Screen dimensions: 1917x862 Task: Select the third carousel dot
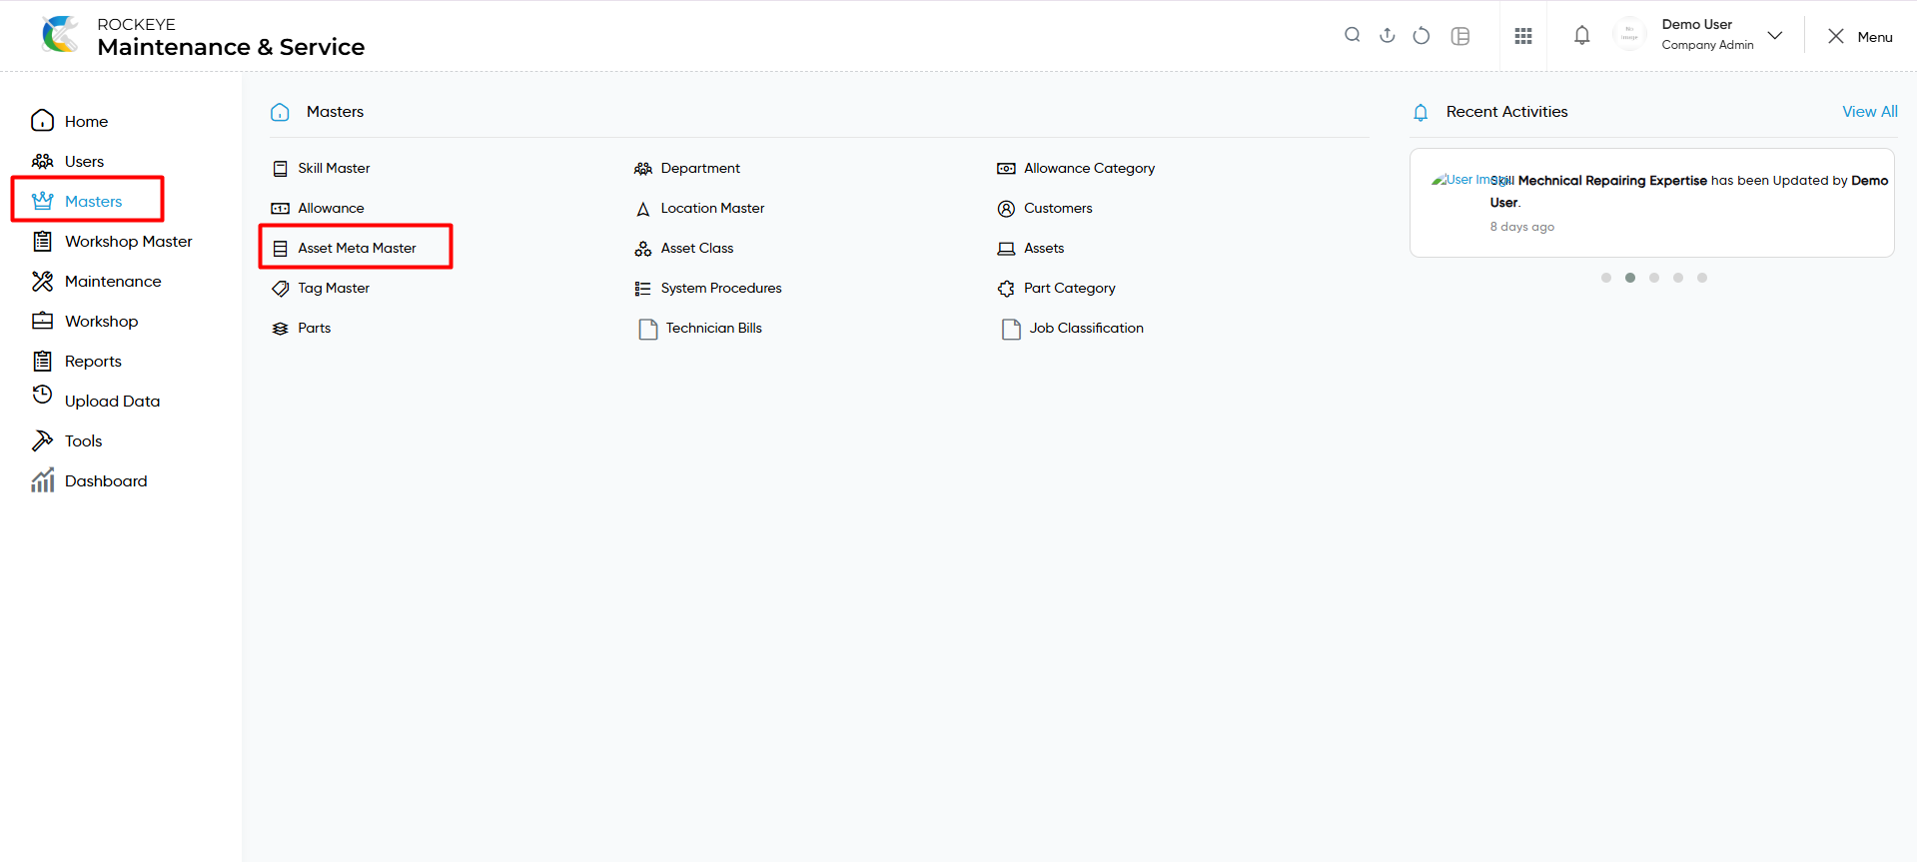click(x=1654, y=278)
